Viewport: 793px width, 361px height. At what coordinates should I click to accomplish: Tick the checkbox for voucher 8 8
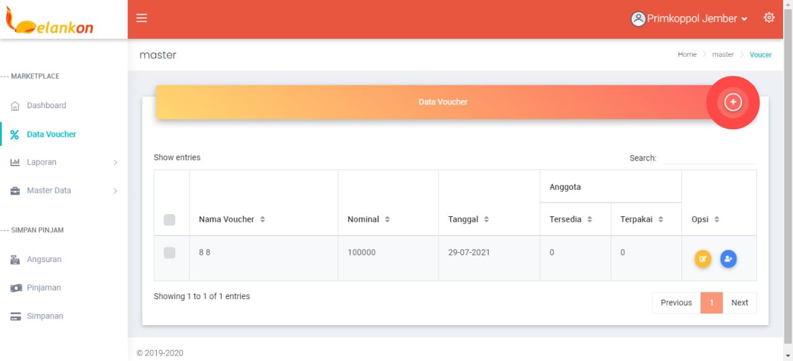pos(170,252)
